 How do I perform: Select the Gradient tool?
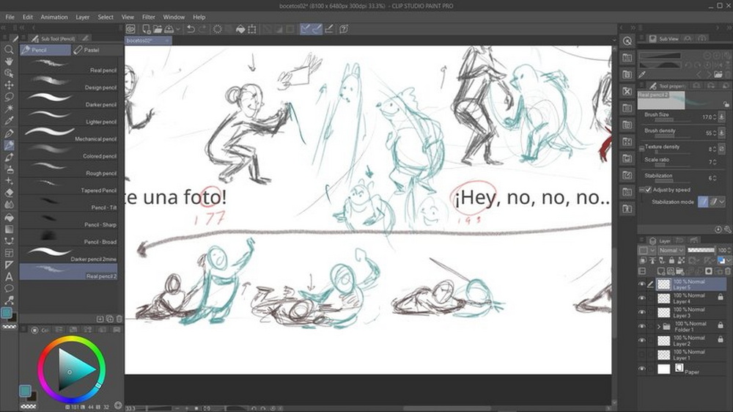(8, 229)
